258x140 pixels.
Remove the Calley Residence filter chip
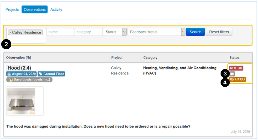10,32
